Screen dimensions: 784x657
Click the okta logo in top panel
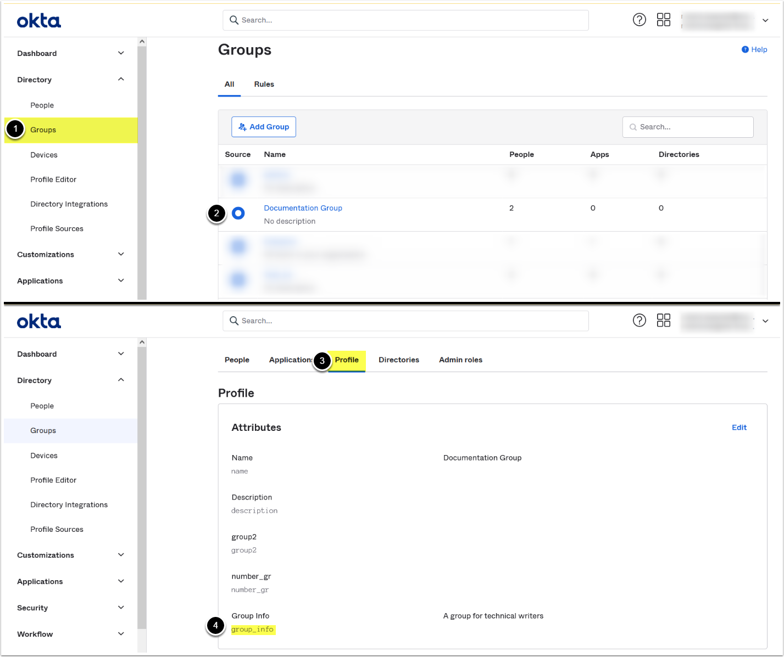39,21
